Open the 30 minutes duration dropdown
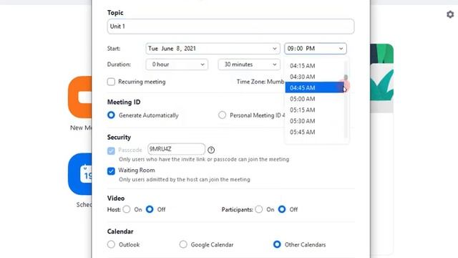Viewport: 458px width, 258px height. (249, 64)
